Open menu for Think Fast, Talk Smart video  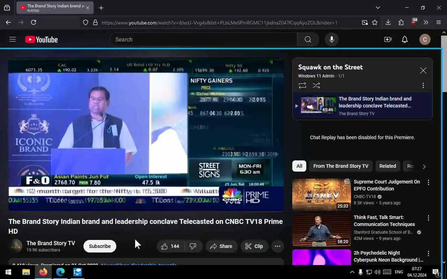pyautogui.click(x=428, y=218)
